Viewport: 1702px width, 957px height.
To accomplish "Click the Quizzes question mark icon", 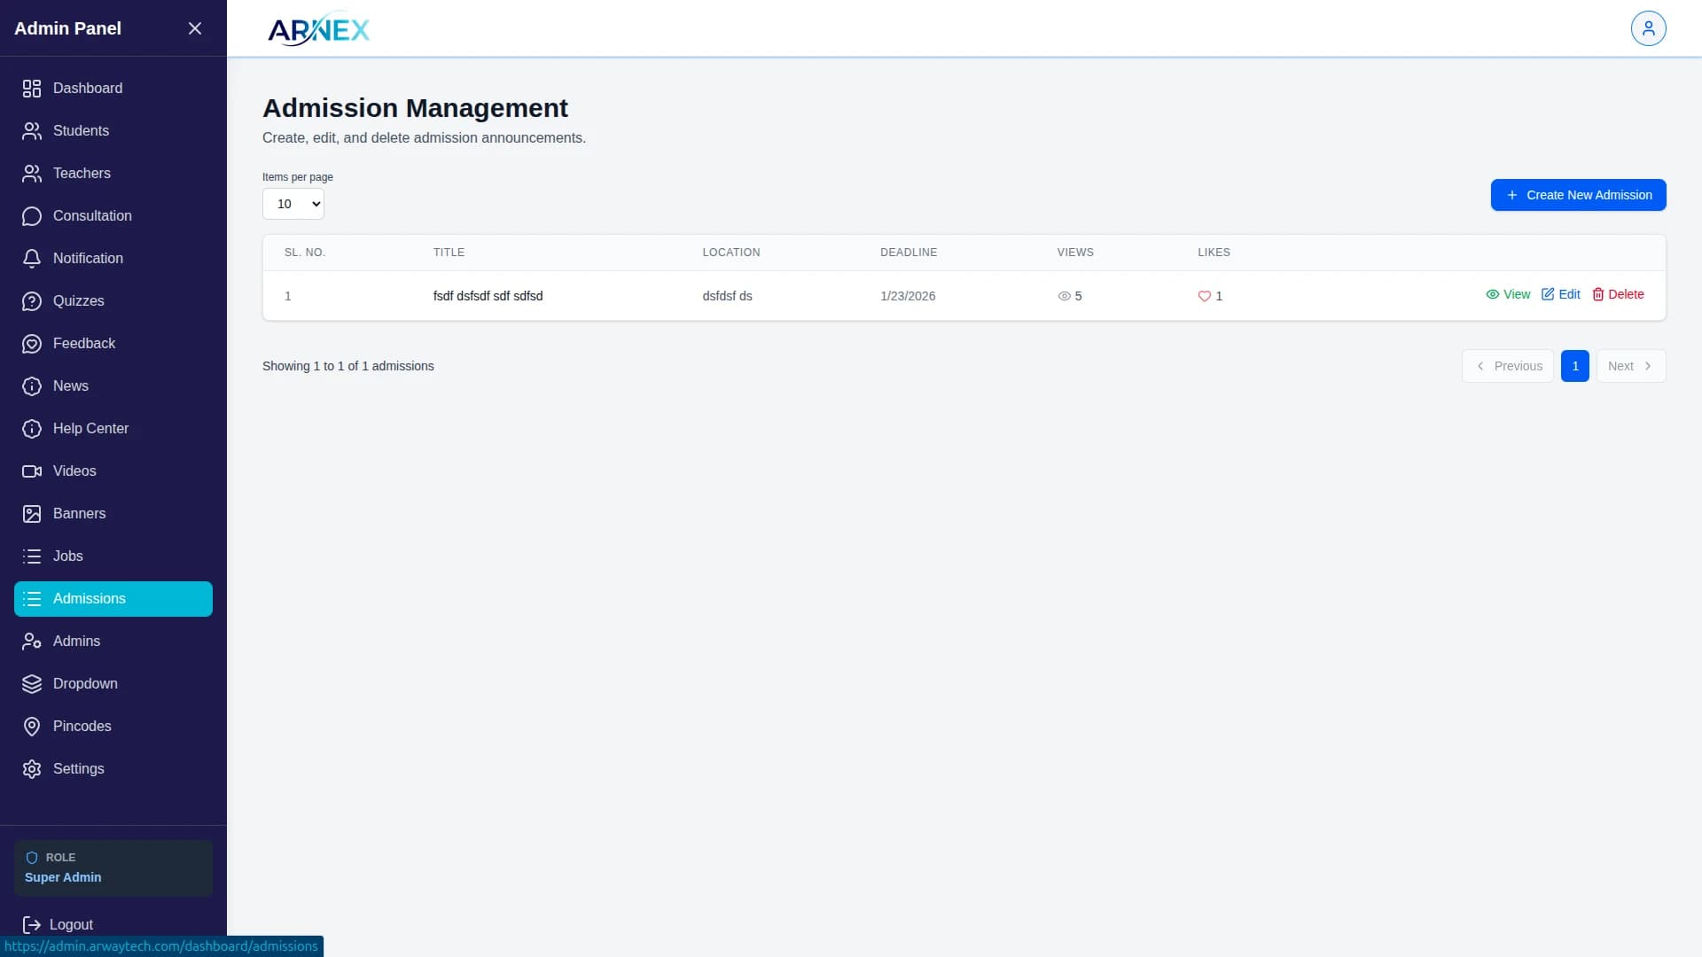I will point(32,301).
